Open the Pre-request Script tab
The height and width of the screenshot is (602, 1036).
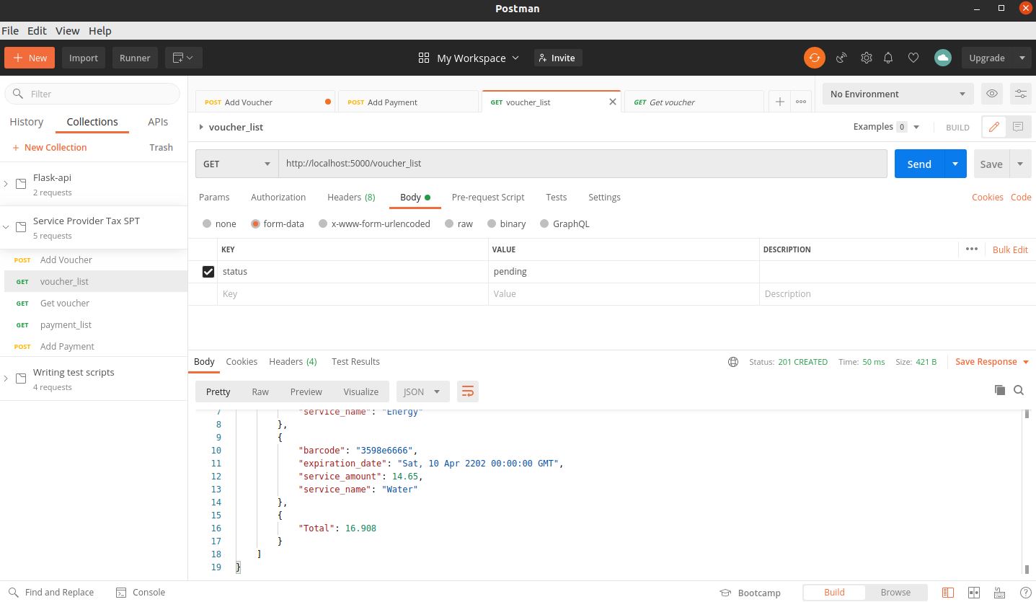tap(488, 197)
